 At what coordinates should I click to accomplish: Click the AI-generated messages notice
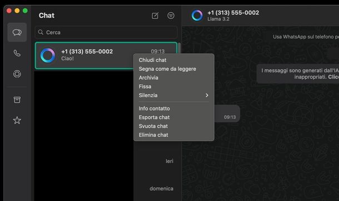pyautogui.click(x=298, y=74)
